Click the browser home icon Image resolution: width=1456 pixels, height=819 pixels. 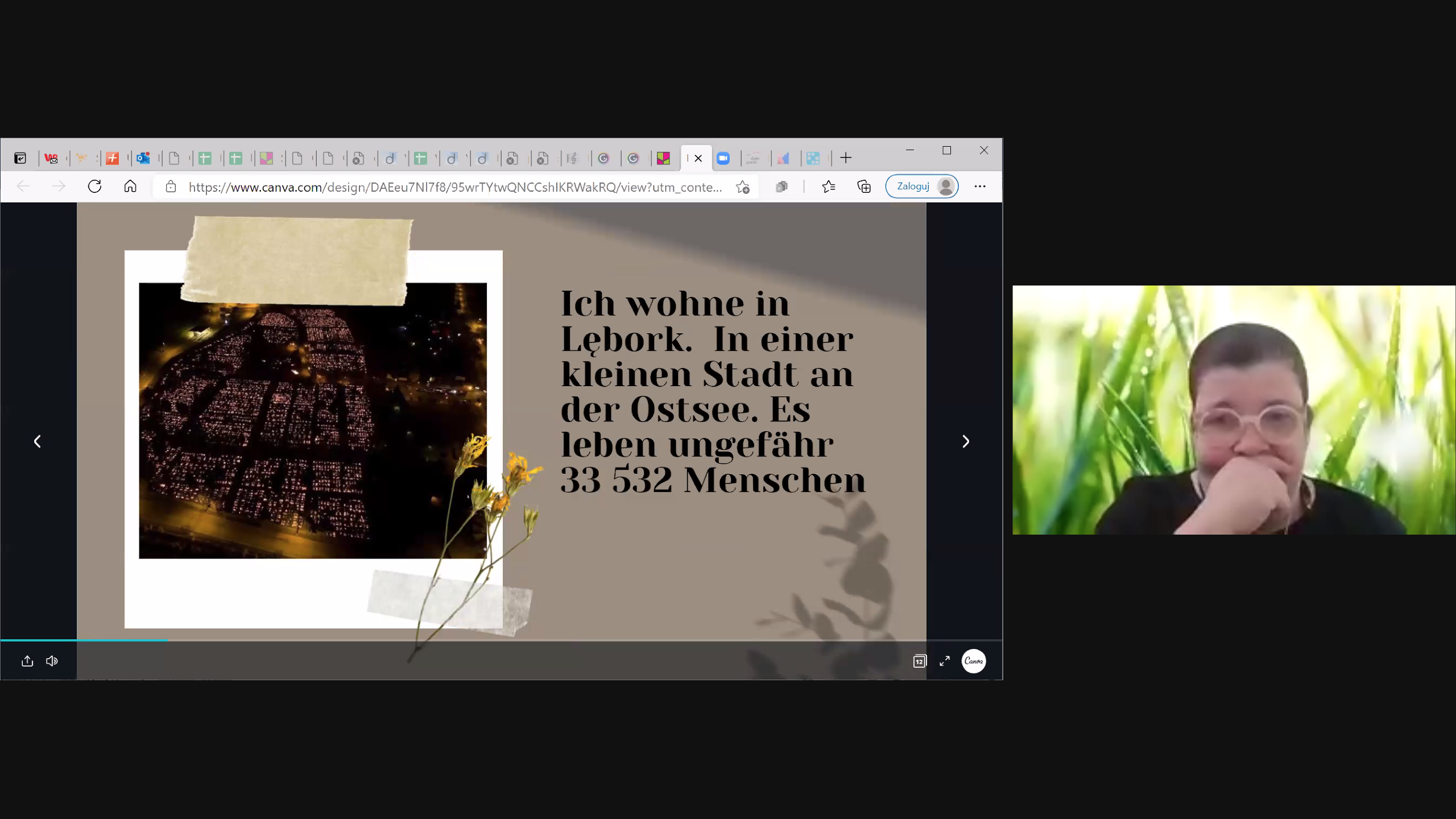pyautogui.click(x=130, y=187)
